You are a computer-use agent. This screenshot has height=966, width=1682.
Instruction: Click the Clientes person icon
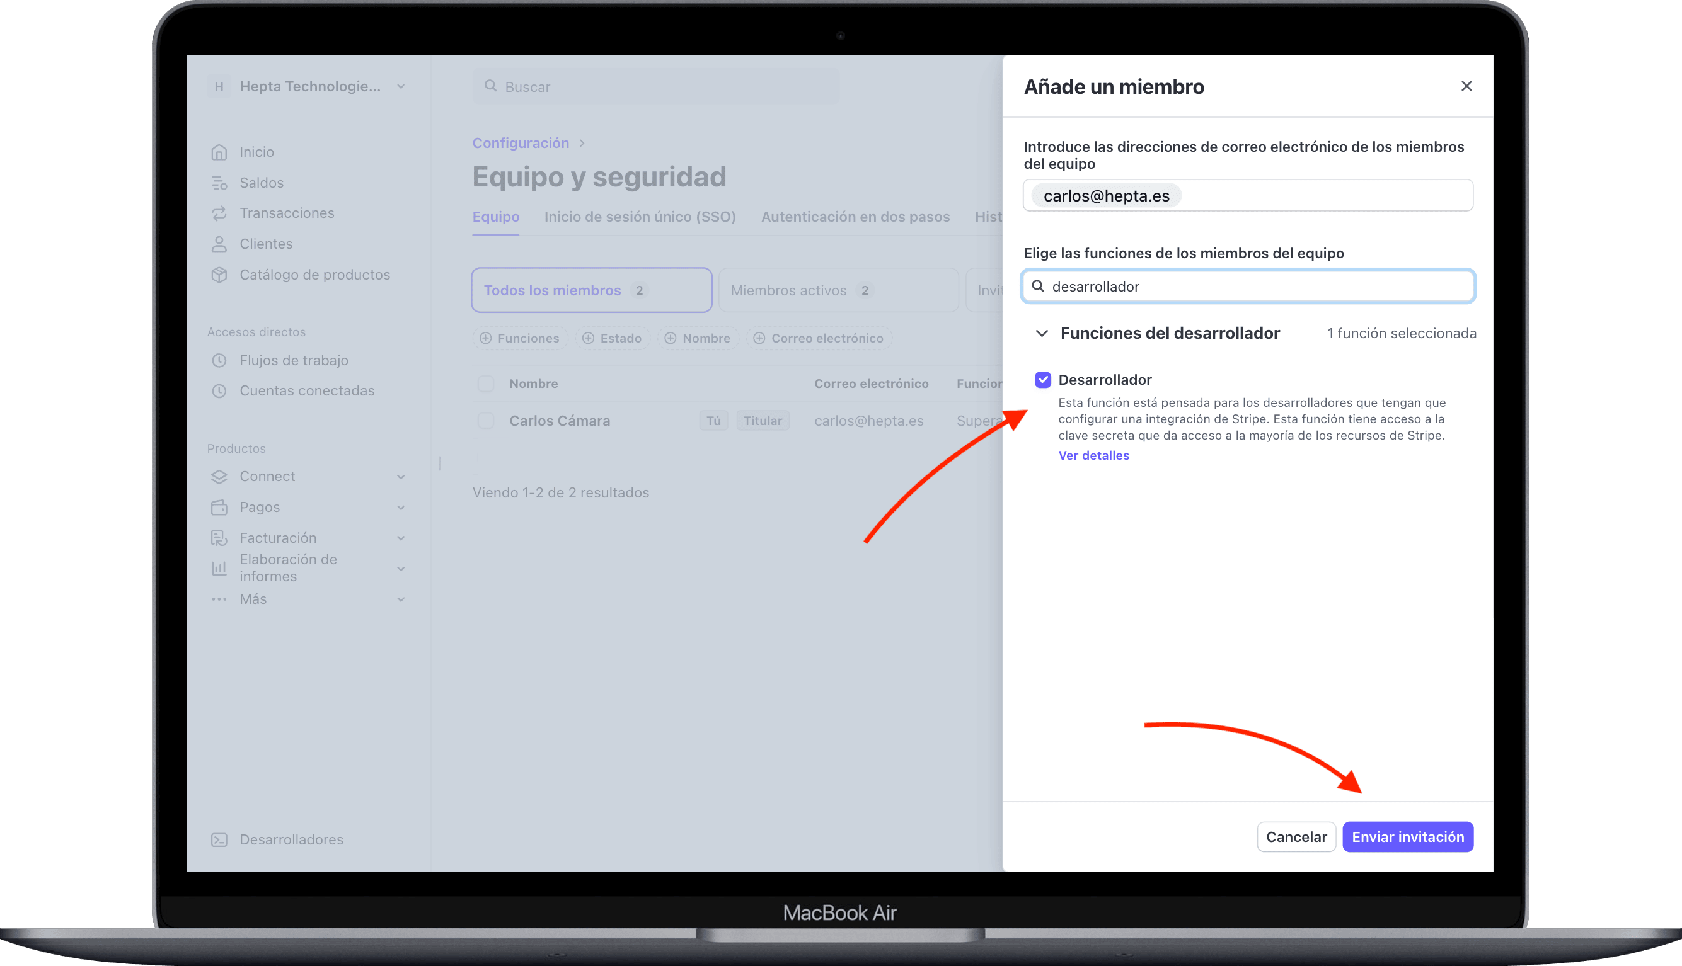[219, 244]
